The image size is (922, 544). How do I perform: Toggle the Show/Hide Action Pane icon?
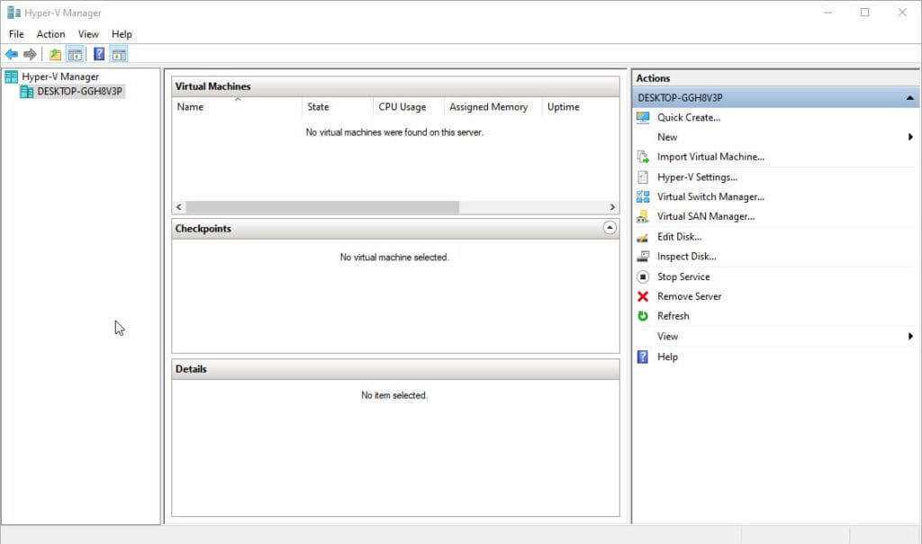point(119,55)
